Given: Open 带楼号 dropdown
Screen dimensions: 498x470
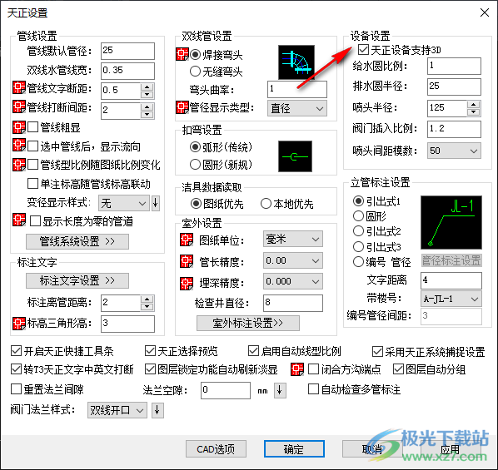Looking at the screenshot, I should [451, 299].
